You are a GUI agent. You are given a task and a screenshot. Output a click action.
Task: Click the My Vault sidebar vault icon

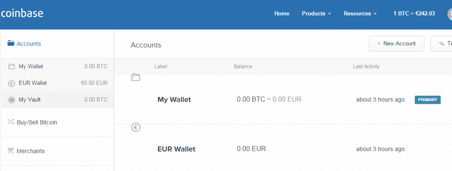coord(11,100)
